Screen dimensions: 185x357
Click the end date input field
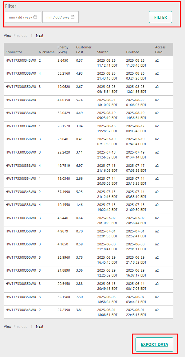coord(58,17)
